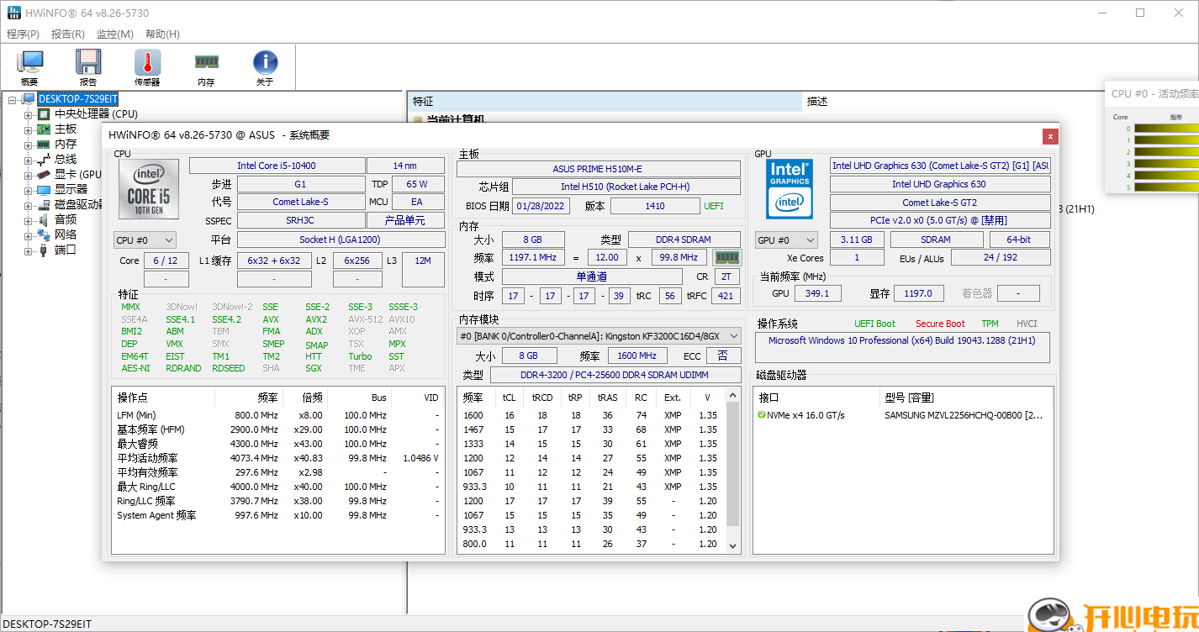This screenshot has height=632, width=1199.
Task: Open the 关于 about info icon
Action: coord(265,67)
